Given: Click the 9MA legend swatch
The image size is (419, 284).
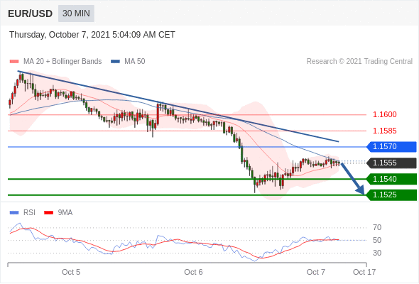Looking at the screenshot, I should point(48,213).
